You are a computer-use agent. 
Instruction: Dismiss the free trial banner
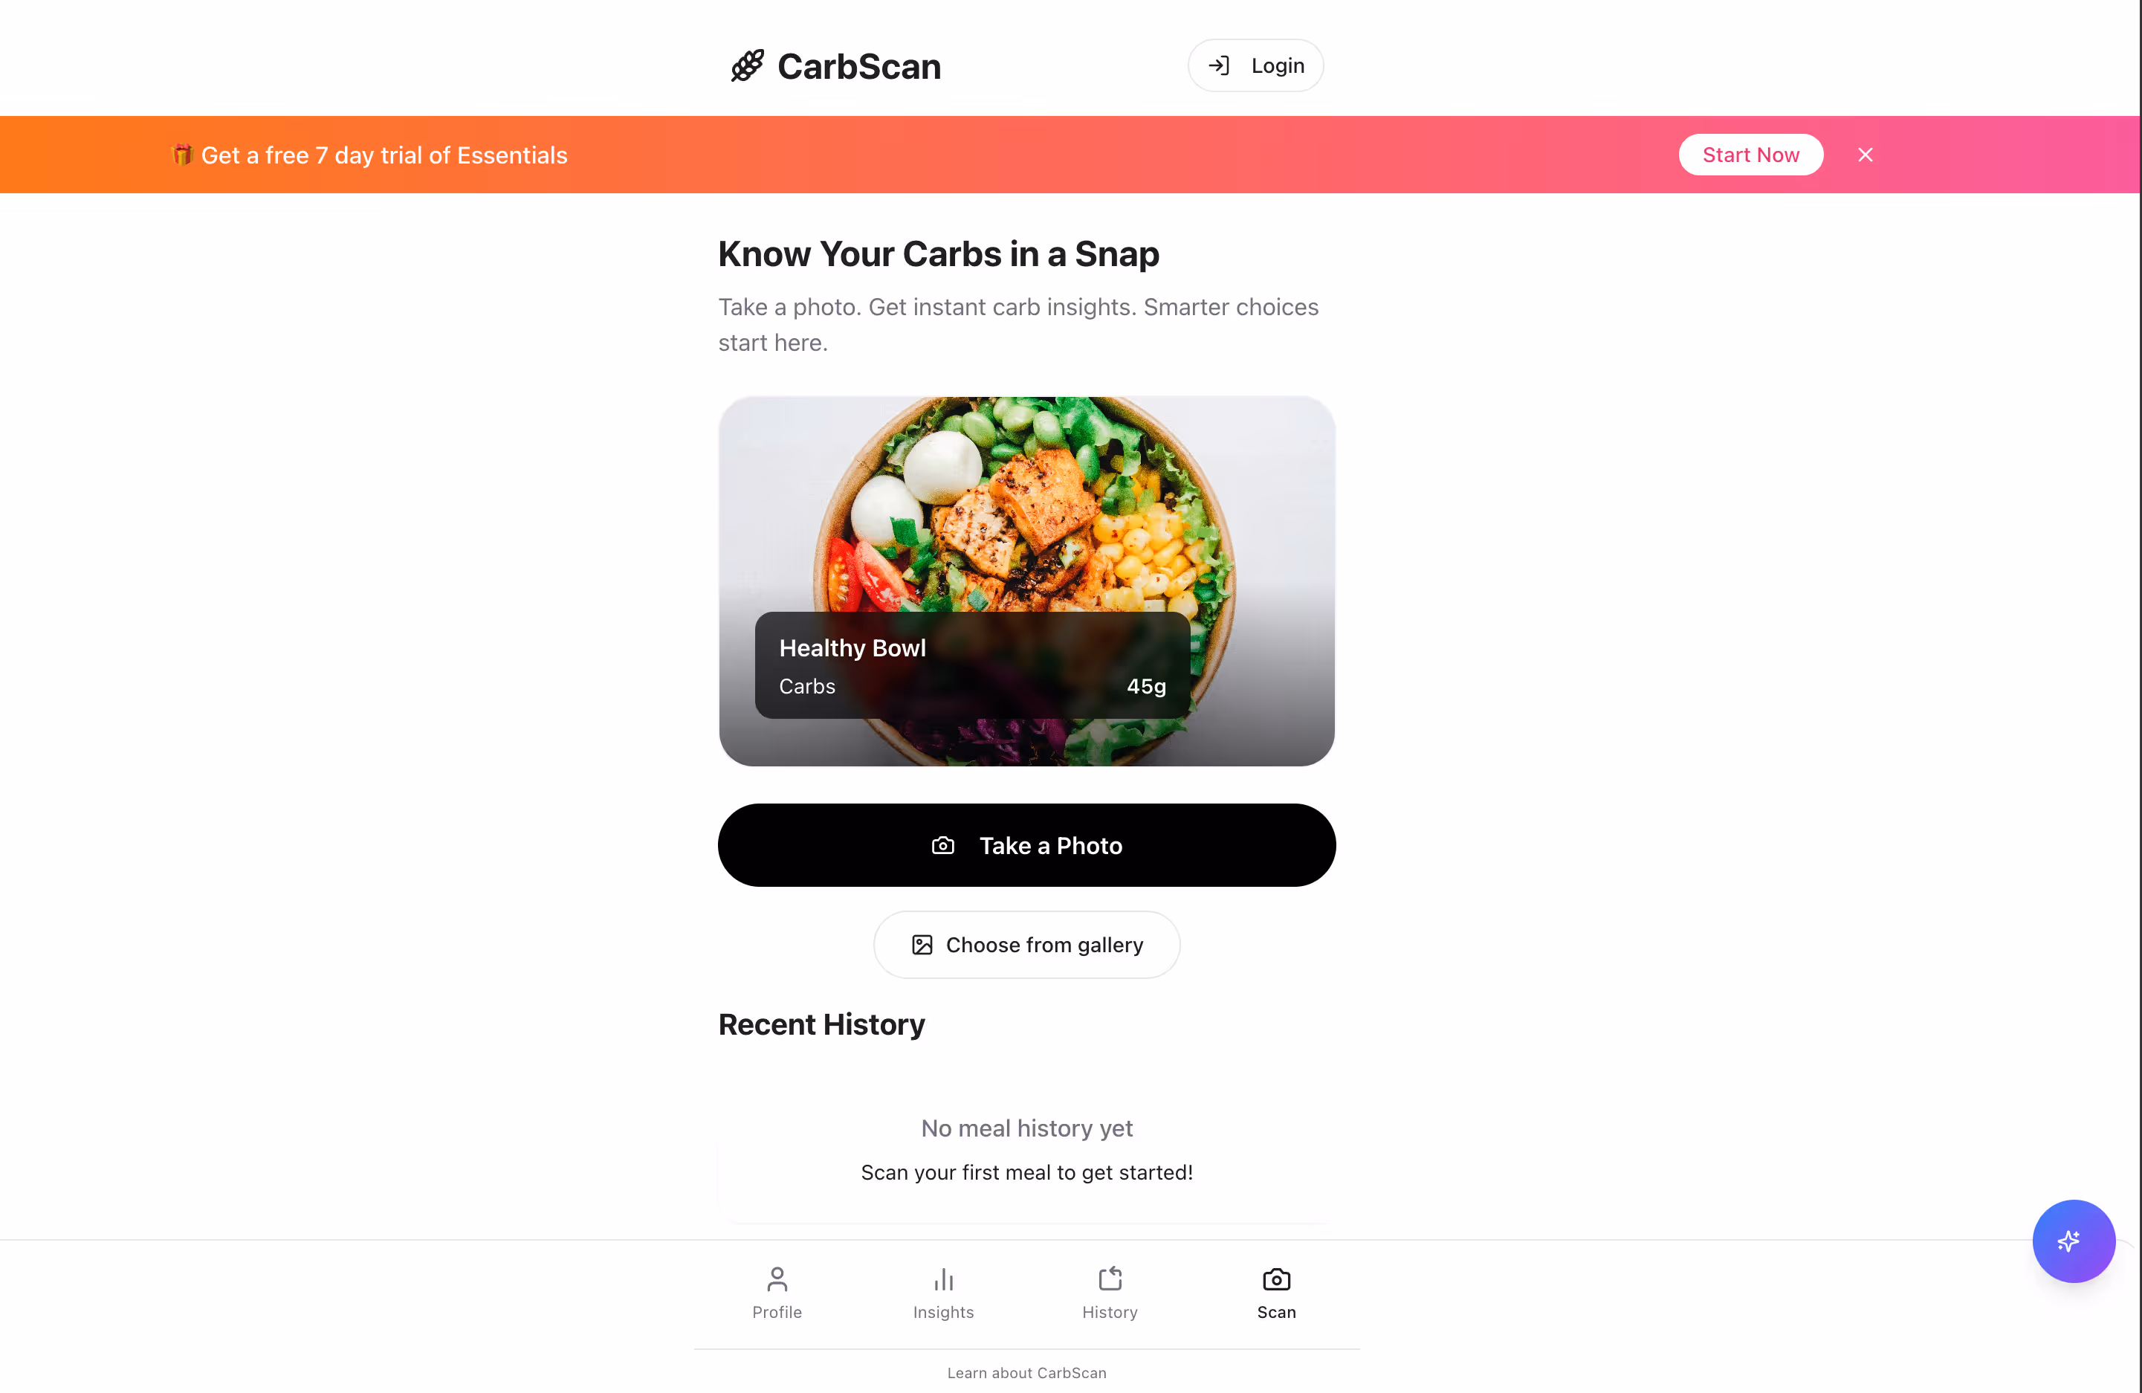(1866, 155)
